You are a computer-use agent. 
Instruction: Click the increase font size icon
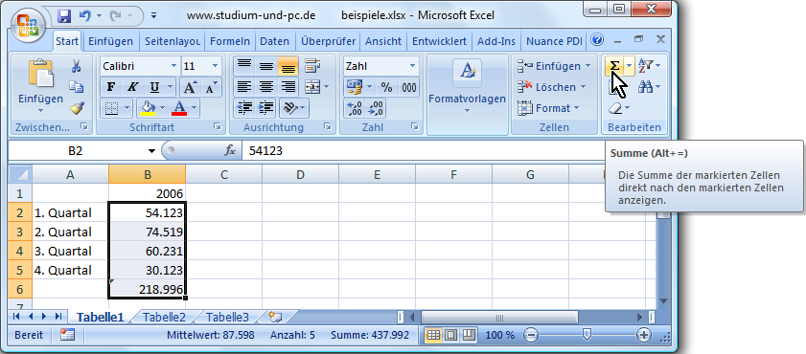(190, 88)
